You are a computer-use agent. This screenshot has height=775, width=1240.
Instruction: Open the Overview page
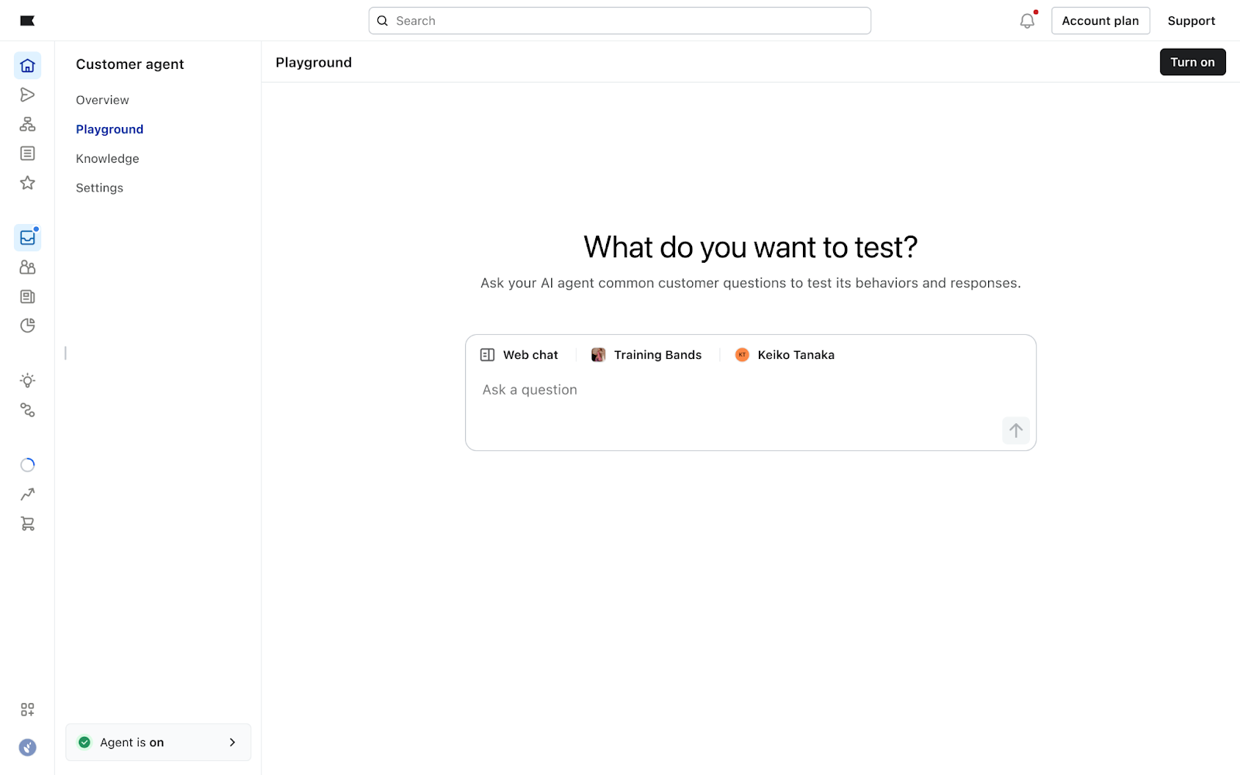tap(102, 100)
